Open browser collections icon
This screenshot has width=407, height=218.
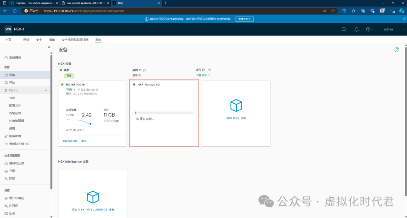pyautogui.click(x=363, y=11)
